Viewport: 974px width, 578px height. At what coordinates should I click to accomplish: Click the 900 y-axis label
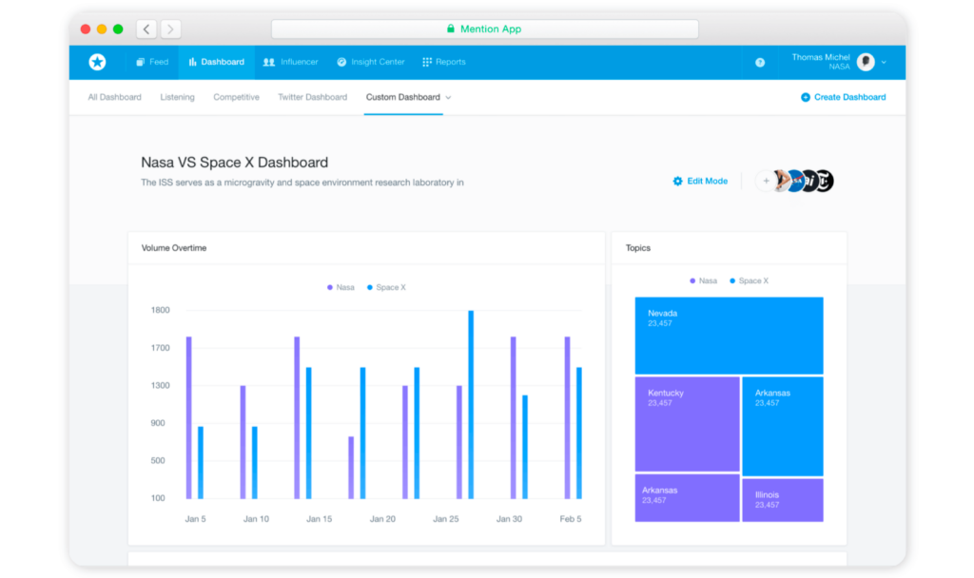pos(158,423)
